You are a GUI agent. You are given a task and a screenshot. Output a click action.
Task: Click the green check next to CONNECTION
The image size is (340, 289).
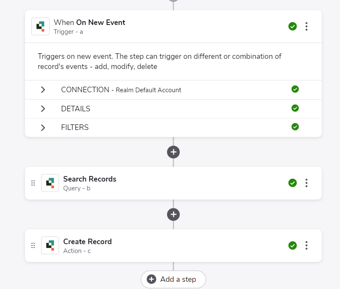295,89
